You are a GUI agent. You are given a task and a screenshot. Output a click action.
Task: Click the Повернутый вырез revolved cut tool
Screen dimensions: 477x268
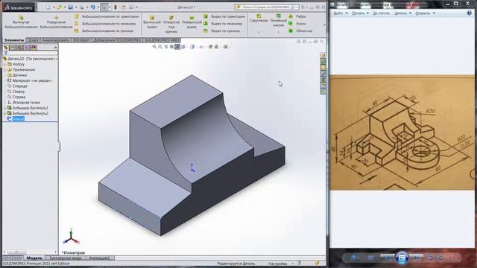click(192, 22)
